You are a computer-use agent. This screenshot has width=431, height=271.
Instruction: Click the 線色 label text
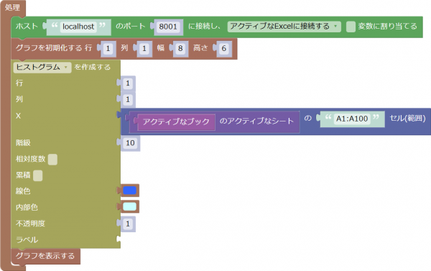[23, 191]
